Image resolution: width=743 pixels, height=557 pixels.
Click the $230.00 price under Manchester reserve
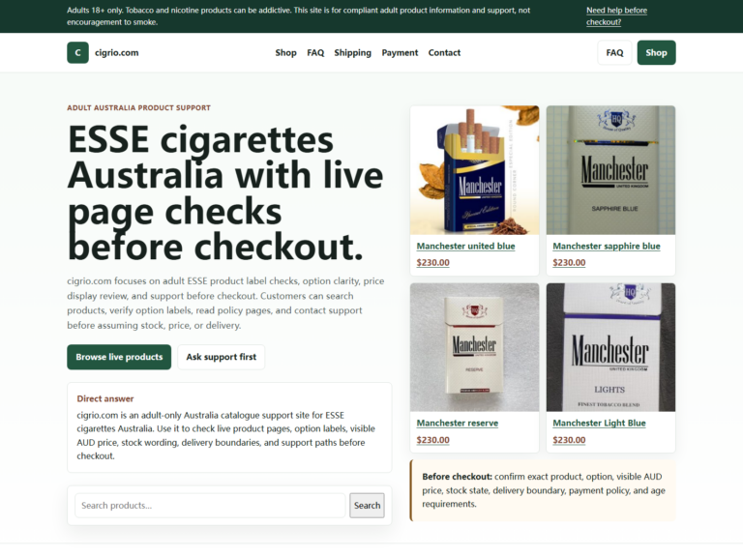433,440
